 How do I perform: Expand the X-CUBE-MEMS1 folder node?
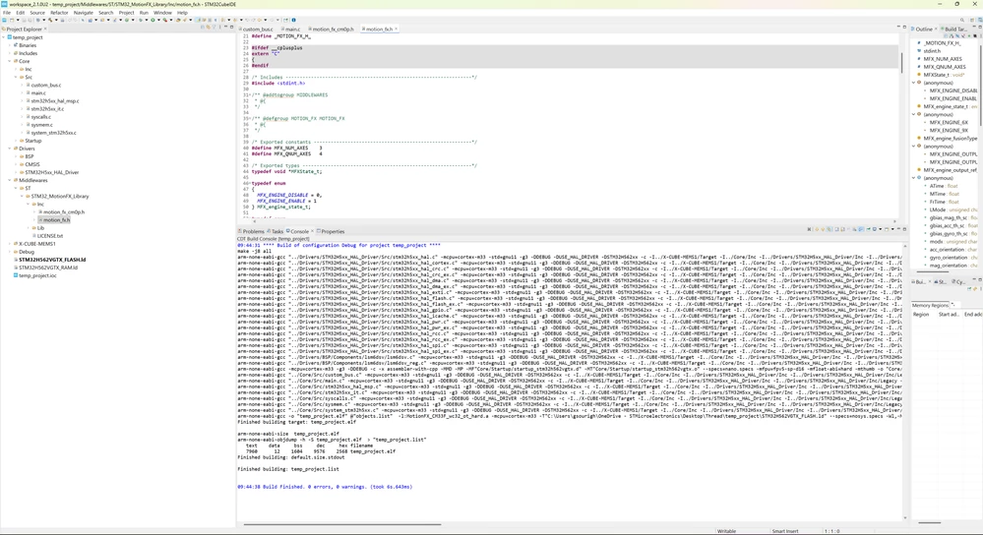[x=10, y=244]
